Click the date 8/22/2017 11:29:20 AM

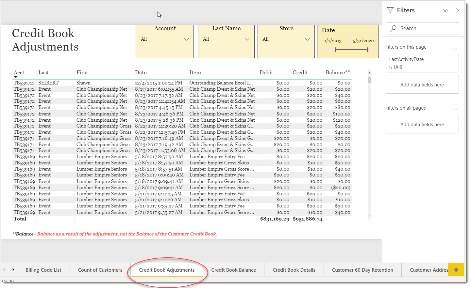pos(160,126)
